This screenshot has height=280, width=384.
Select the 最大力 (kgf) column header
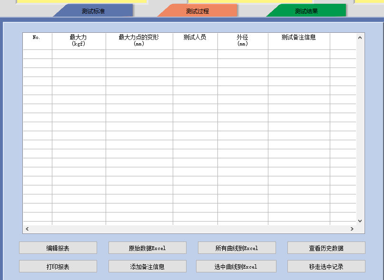click(x=79, y=40)
